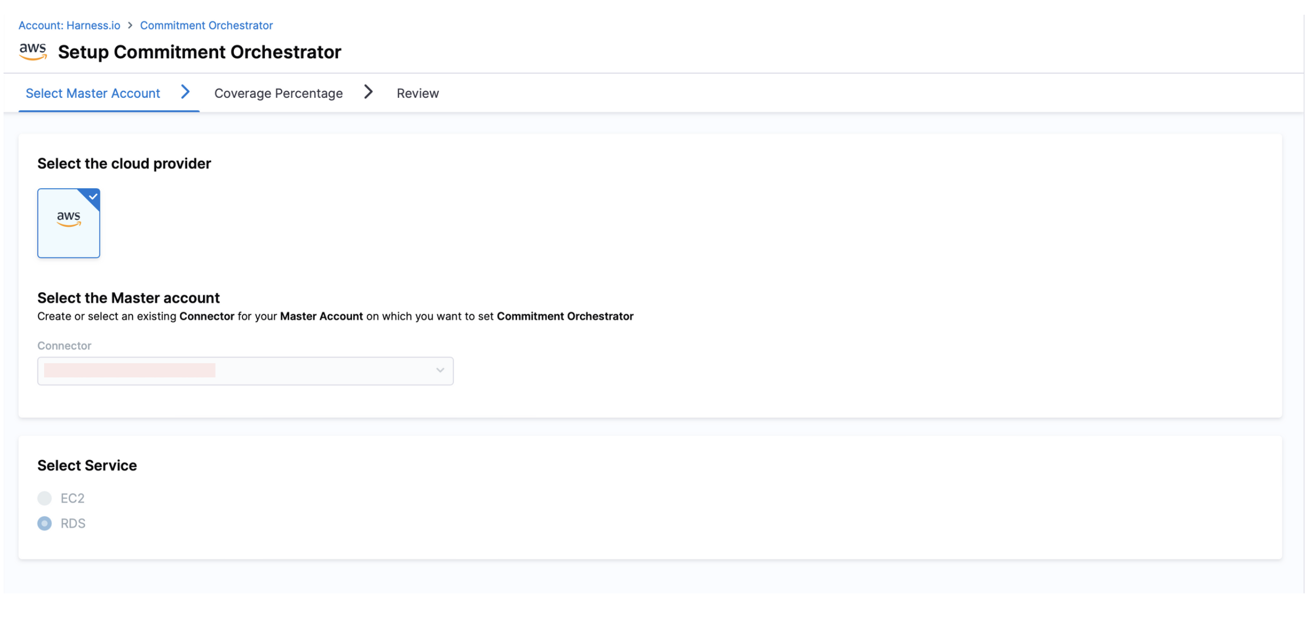The width and height of the screenshot is (1306, 628).
Task: Open the Review step
Action: point(418,93)
